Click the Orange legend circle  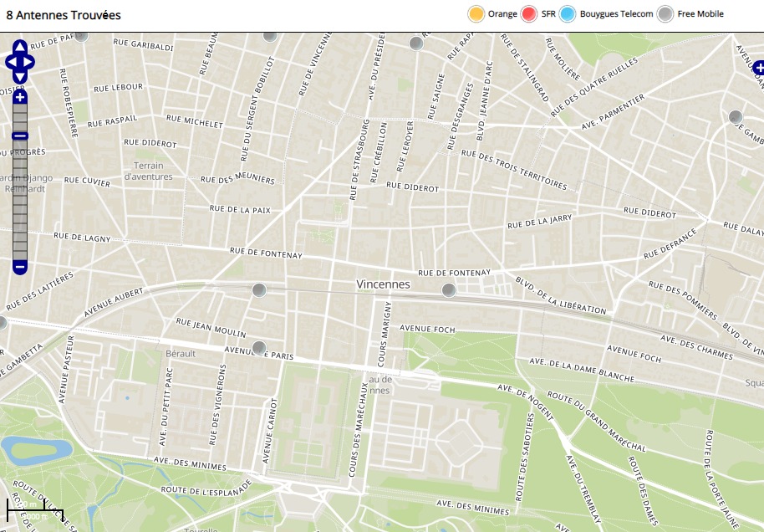[476, 14]
